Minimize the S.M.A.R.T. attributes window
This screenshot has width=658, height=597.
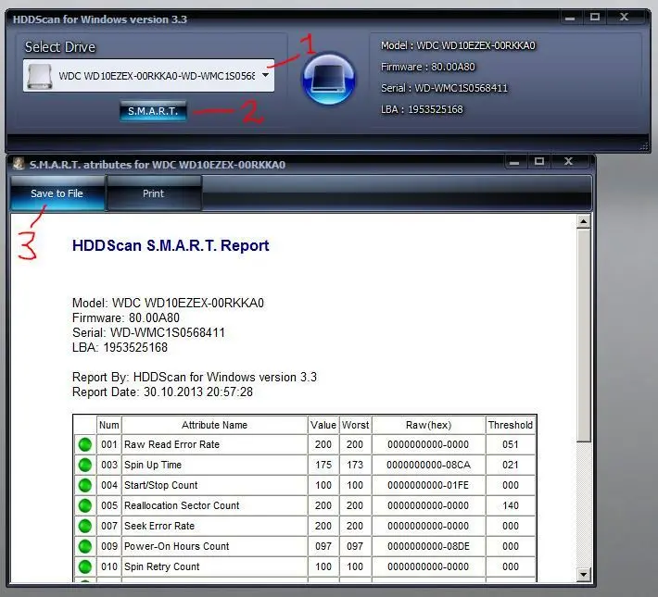514,162
